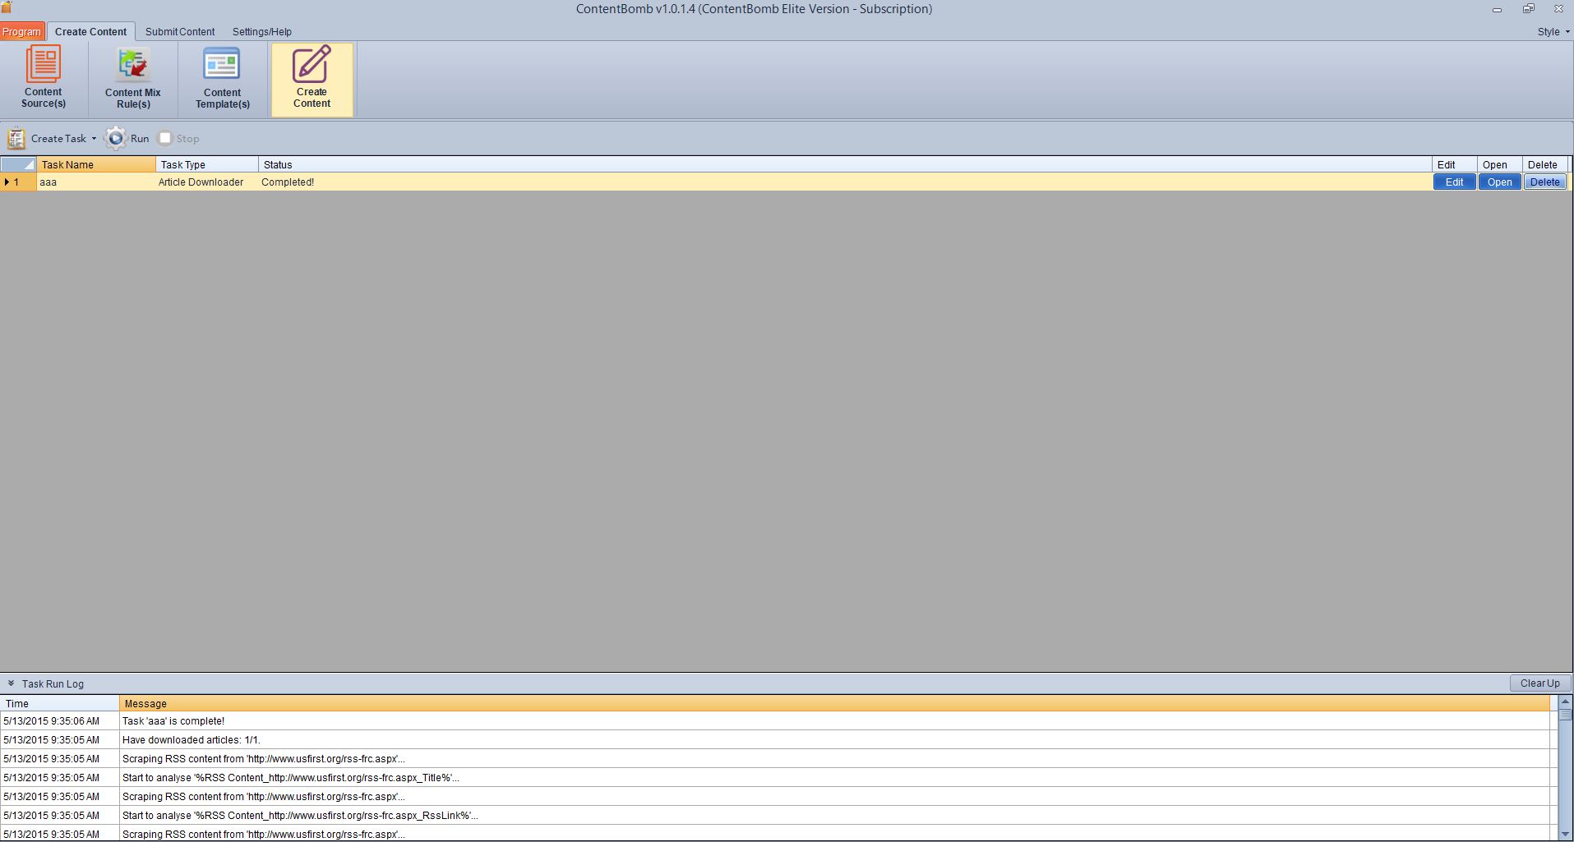Expand the Create Task dropdown arrow
The height and width of the screenshot is (842, 1574).
tap(94, 139)
